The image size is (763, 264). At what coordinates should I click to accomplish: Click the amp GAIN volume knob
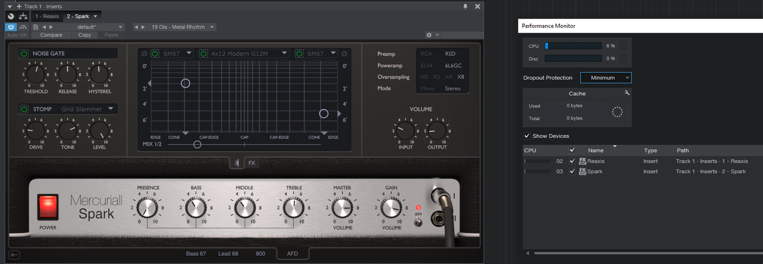pyautogui.click(x=391, y=208)
